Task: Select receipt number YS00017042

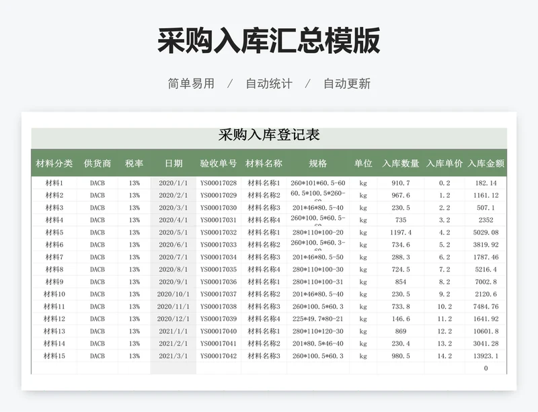Action: [219, 356]
